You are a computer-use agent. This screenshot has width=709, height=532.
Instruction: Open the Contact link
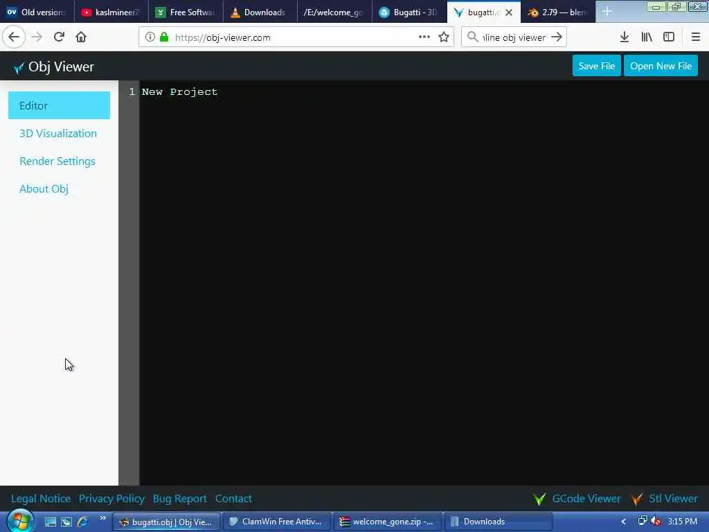233,499
